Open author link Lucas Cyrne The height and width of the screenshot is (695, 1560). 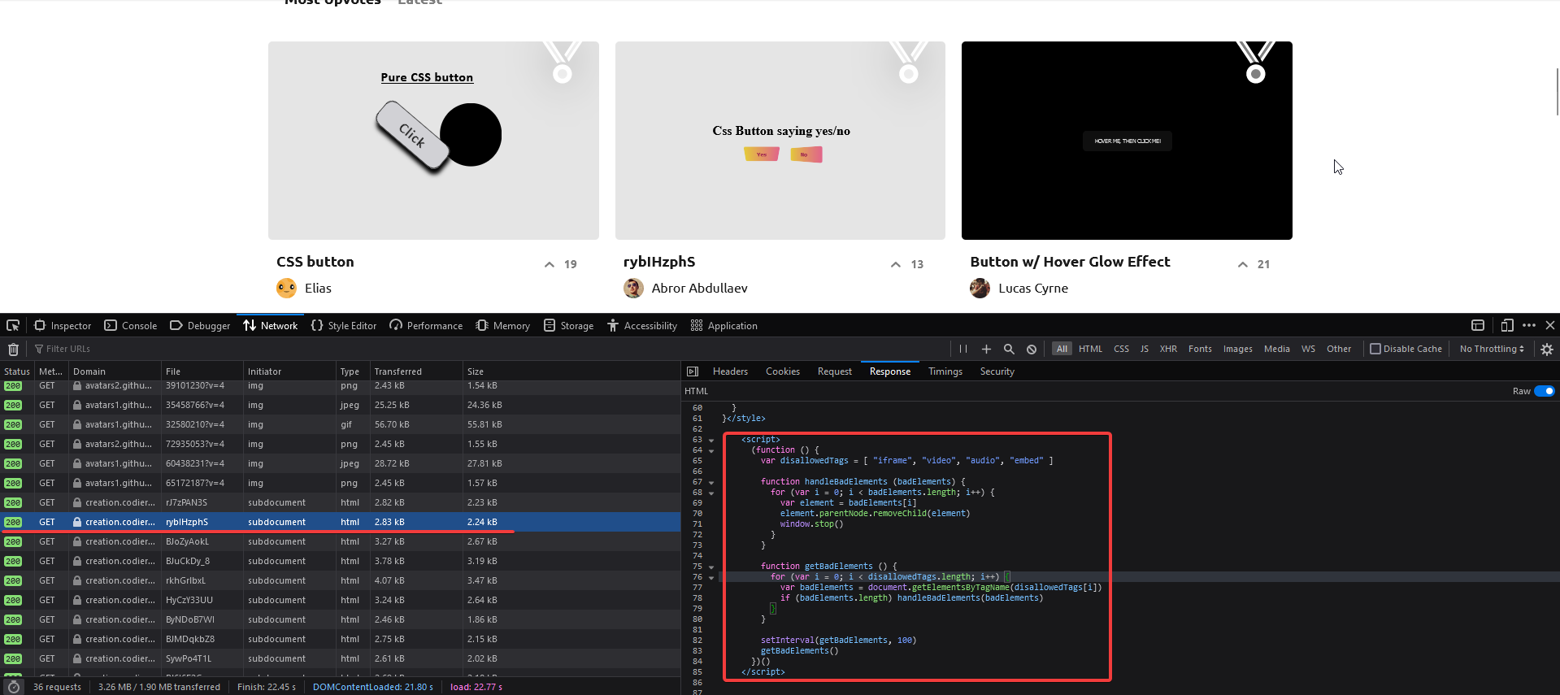coord(1033,288)
